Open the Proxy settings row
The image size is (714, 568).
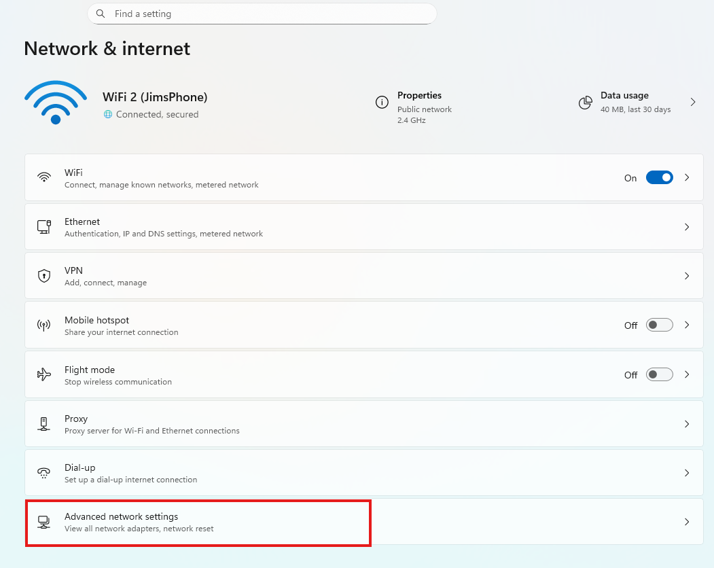pyautogui.click(x=363, y=424)
